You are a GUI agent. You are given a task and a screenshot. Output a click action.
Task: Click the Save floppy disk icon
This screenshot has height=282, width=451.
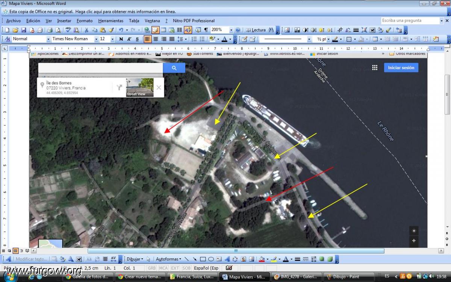coord(23,30)
